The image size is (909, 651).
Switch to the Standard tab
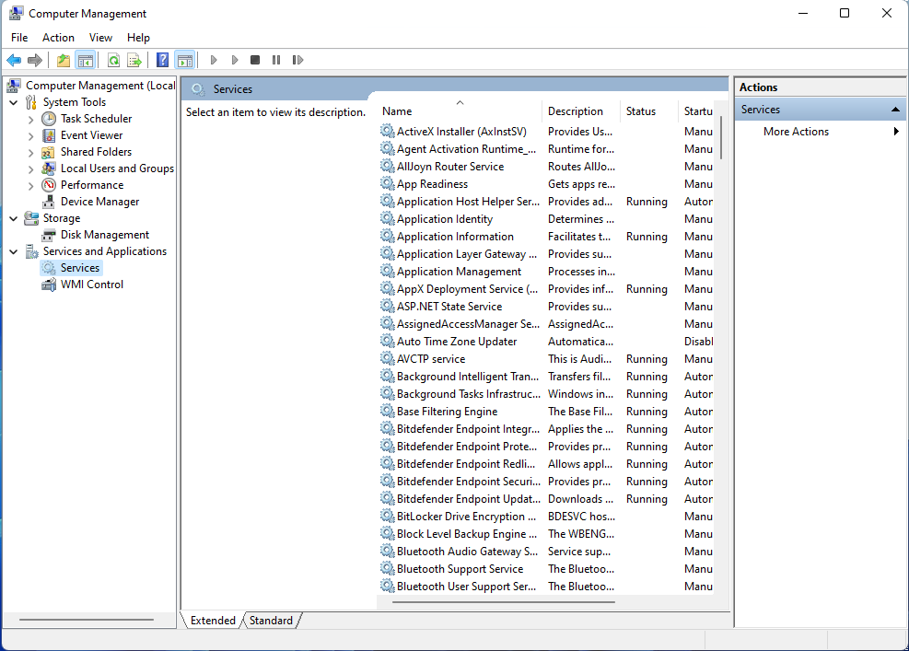(x=272, y=621)
